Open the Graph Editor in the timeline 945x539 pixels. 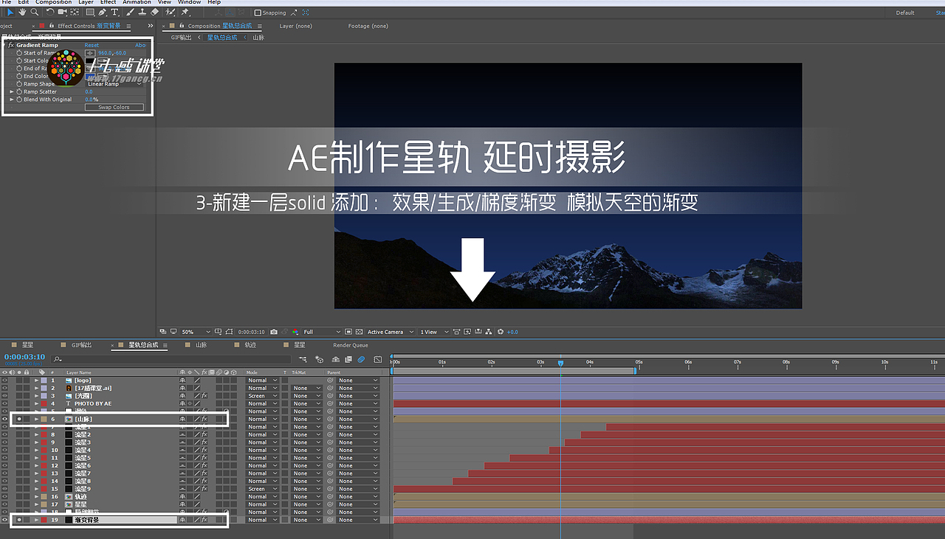click(x=377, y=359)
